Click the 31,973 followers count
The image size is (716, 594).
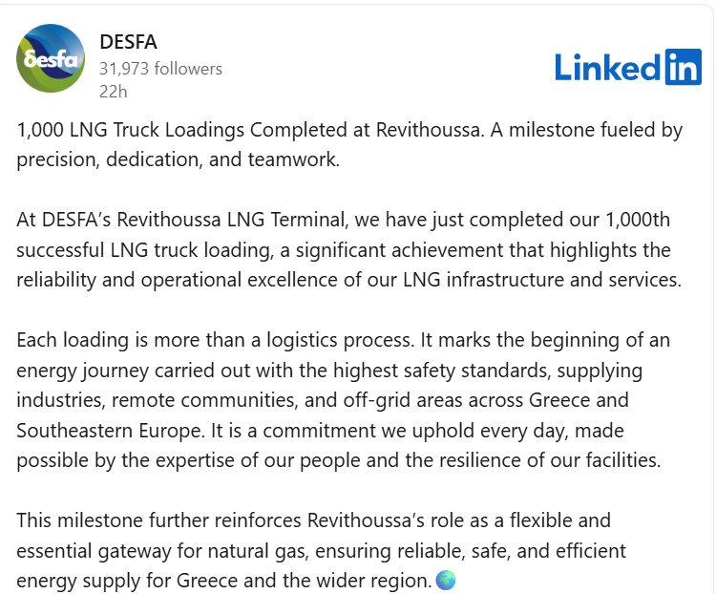[160, 69]
